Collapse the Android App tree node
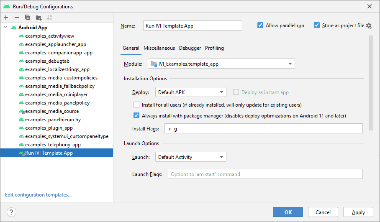The image size is (380, 222). 5,28
